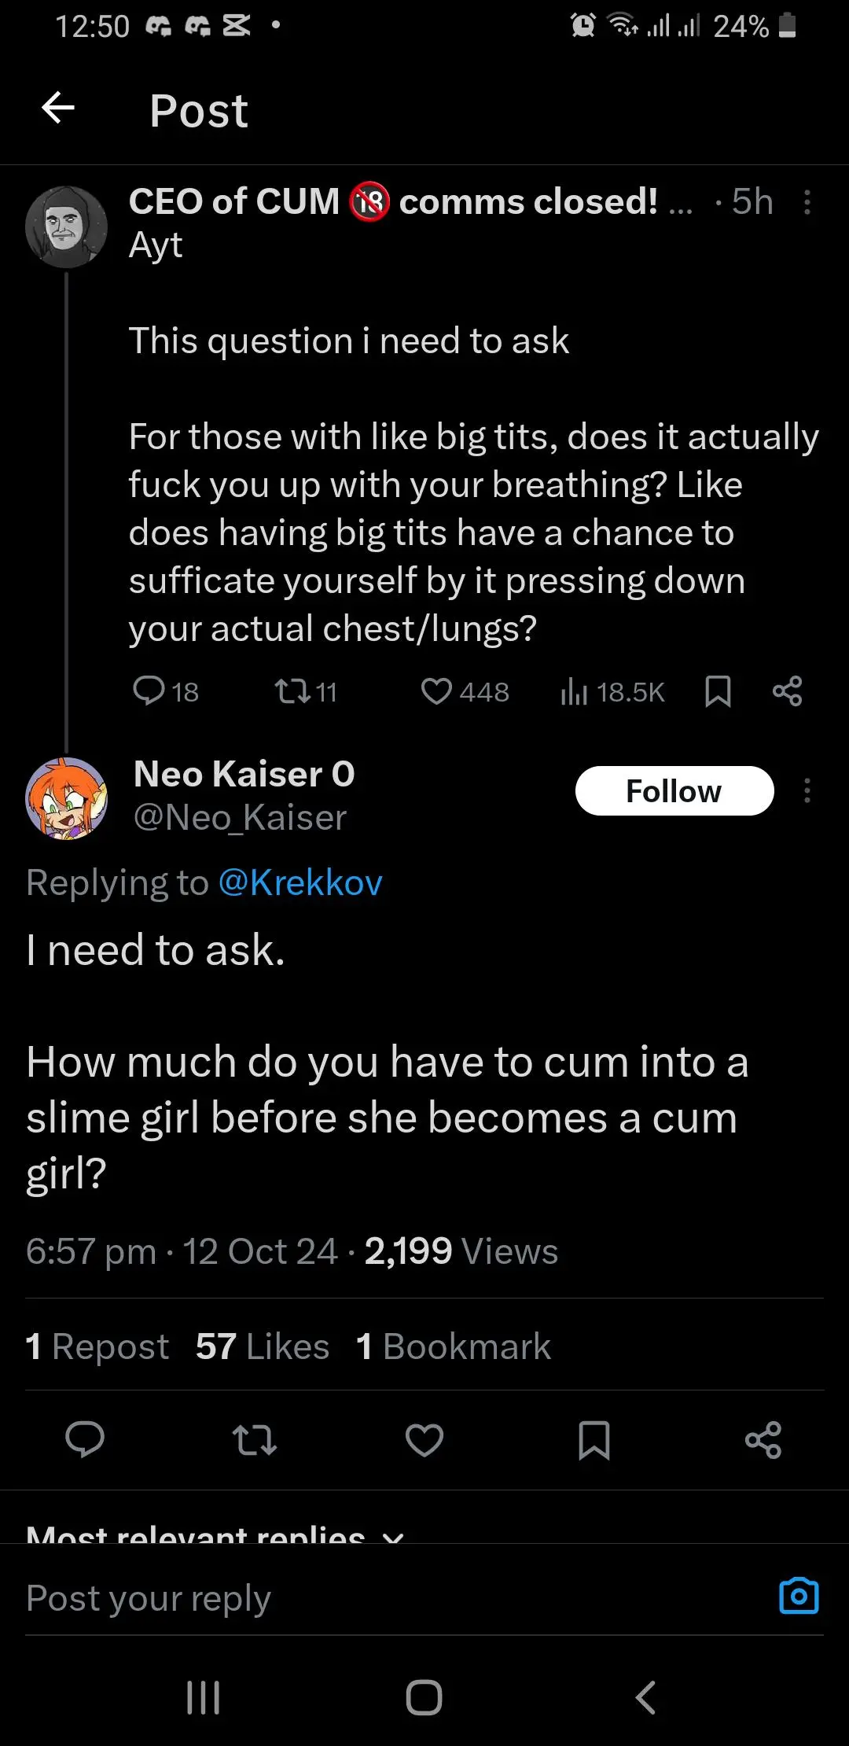
Task: Open the reply icon on the top tweet
Action: (150, 691)
